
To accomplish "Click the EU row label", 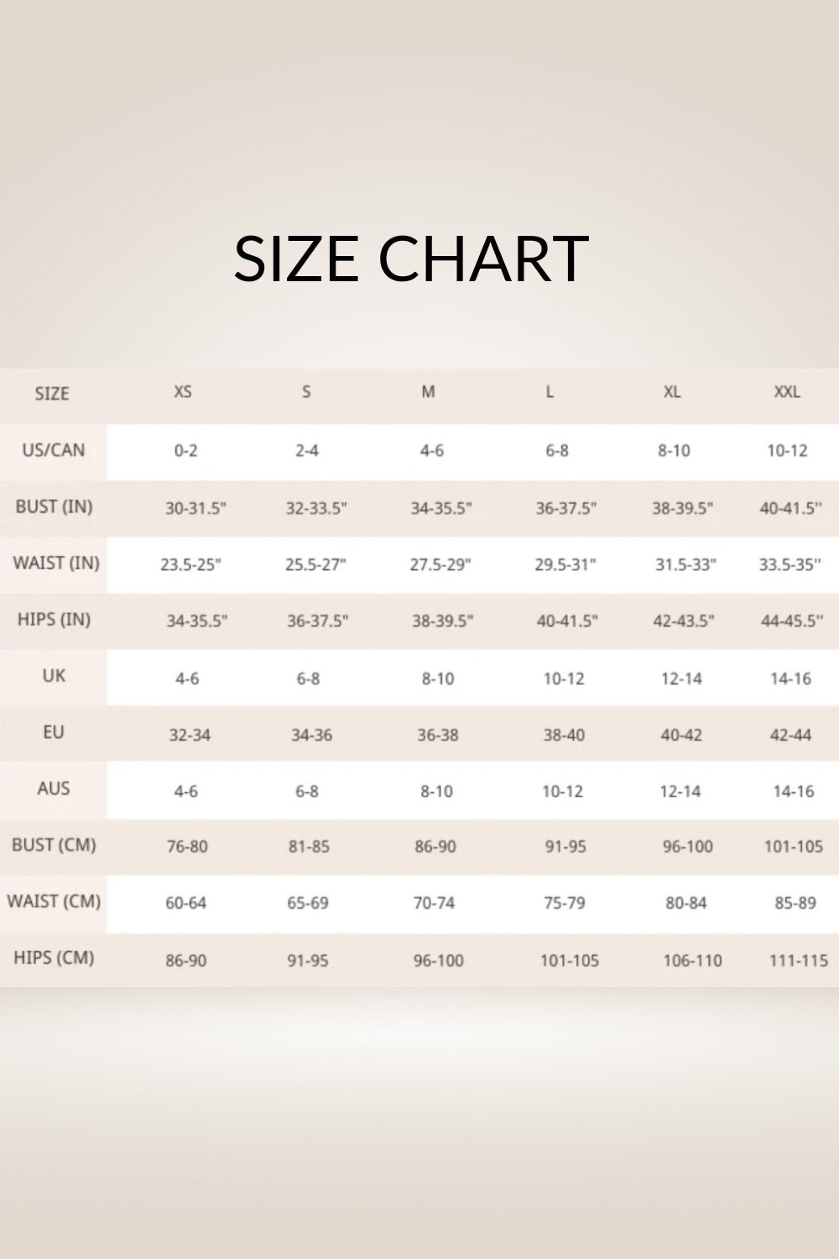I will (x=54, y=733).
